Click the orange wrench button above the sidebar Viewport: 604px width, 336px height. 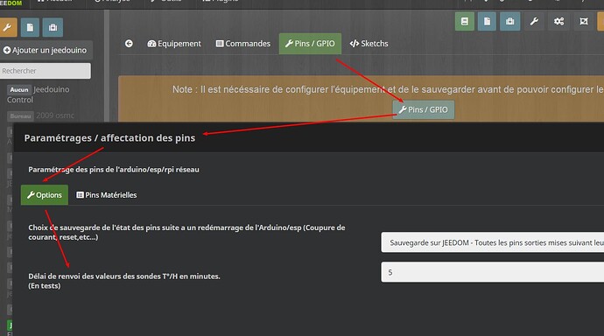8,27
